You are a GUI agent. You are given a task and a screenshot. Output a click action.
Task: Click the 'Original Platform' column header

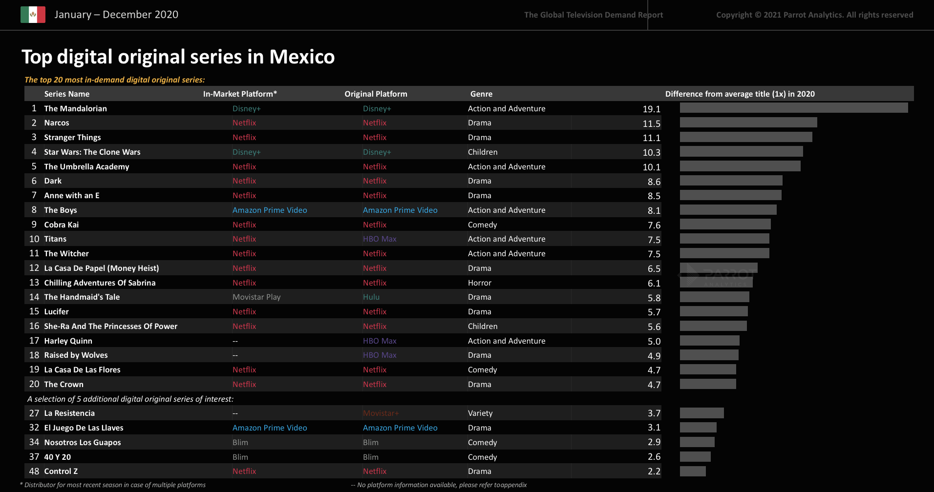tap(376, 94)
